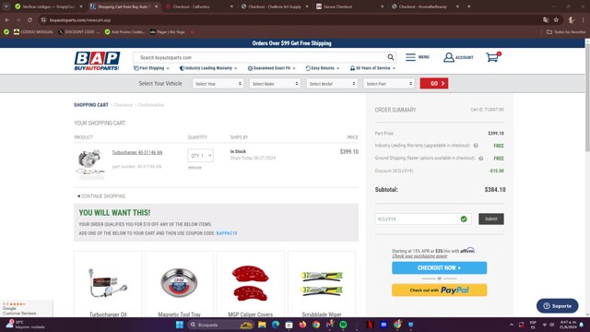Click the browser address bar URL
This screenshot has height=332, width=590.
pyautogui.click(x=80, y=20)
